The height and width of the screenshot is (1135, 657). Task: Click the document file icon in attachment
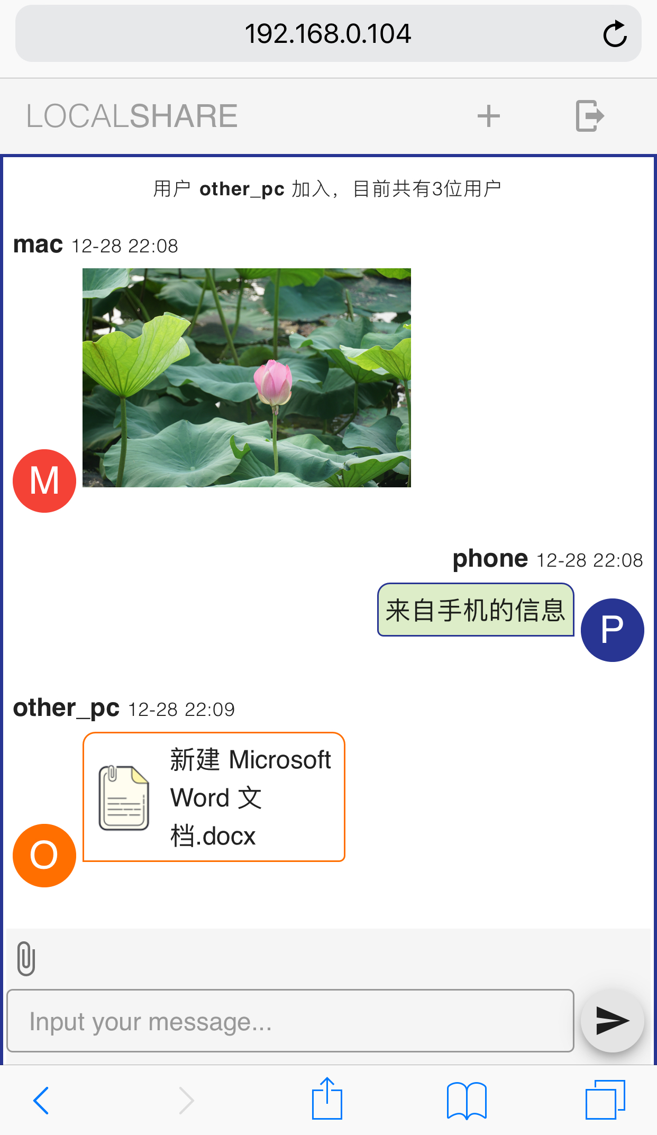[124, 797]
